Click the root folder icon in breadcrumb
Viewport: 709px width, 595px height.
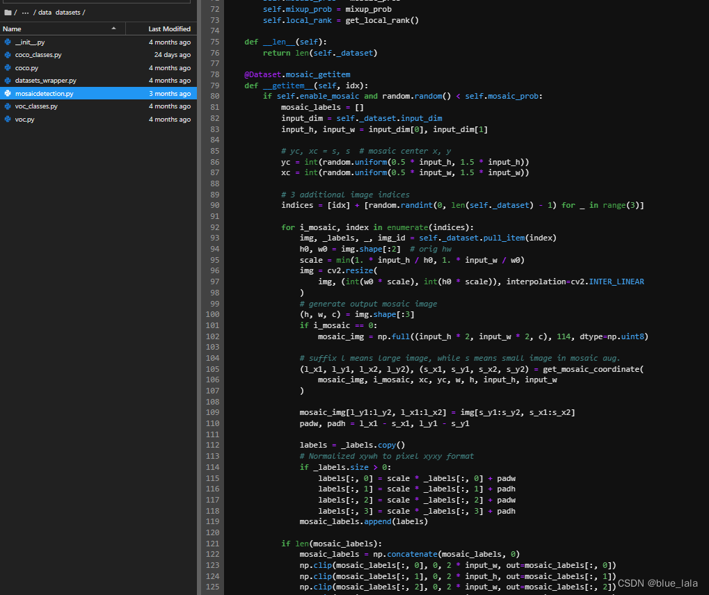click(8, 13)
